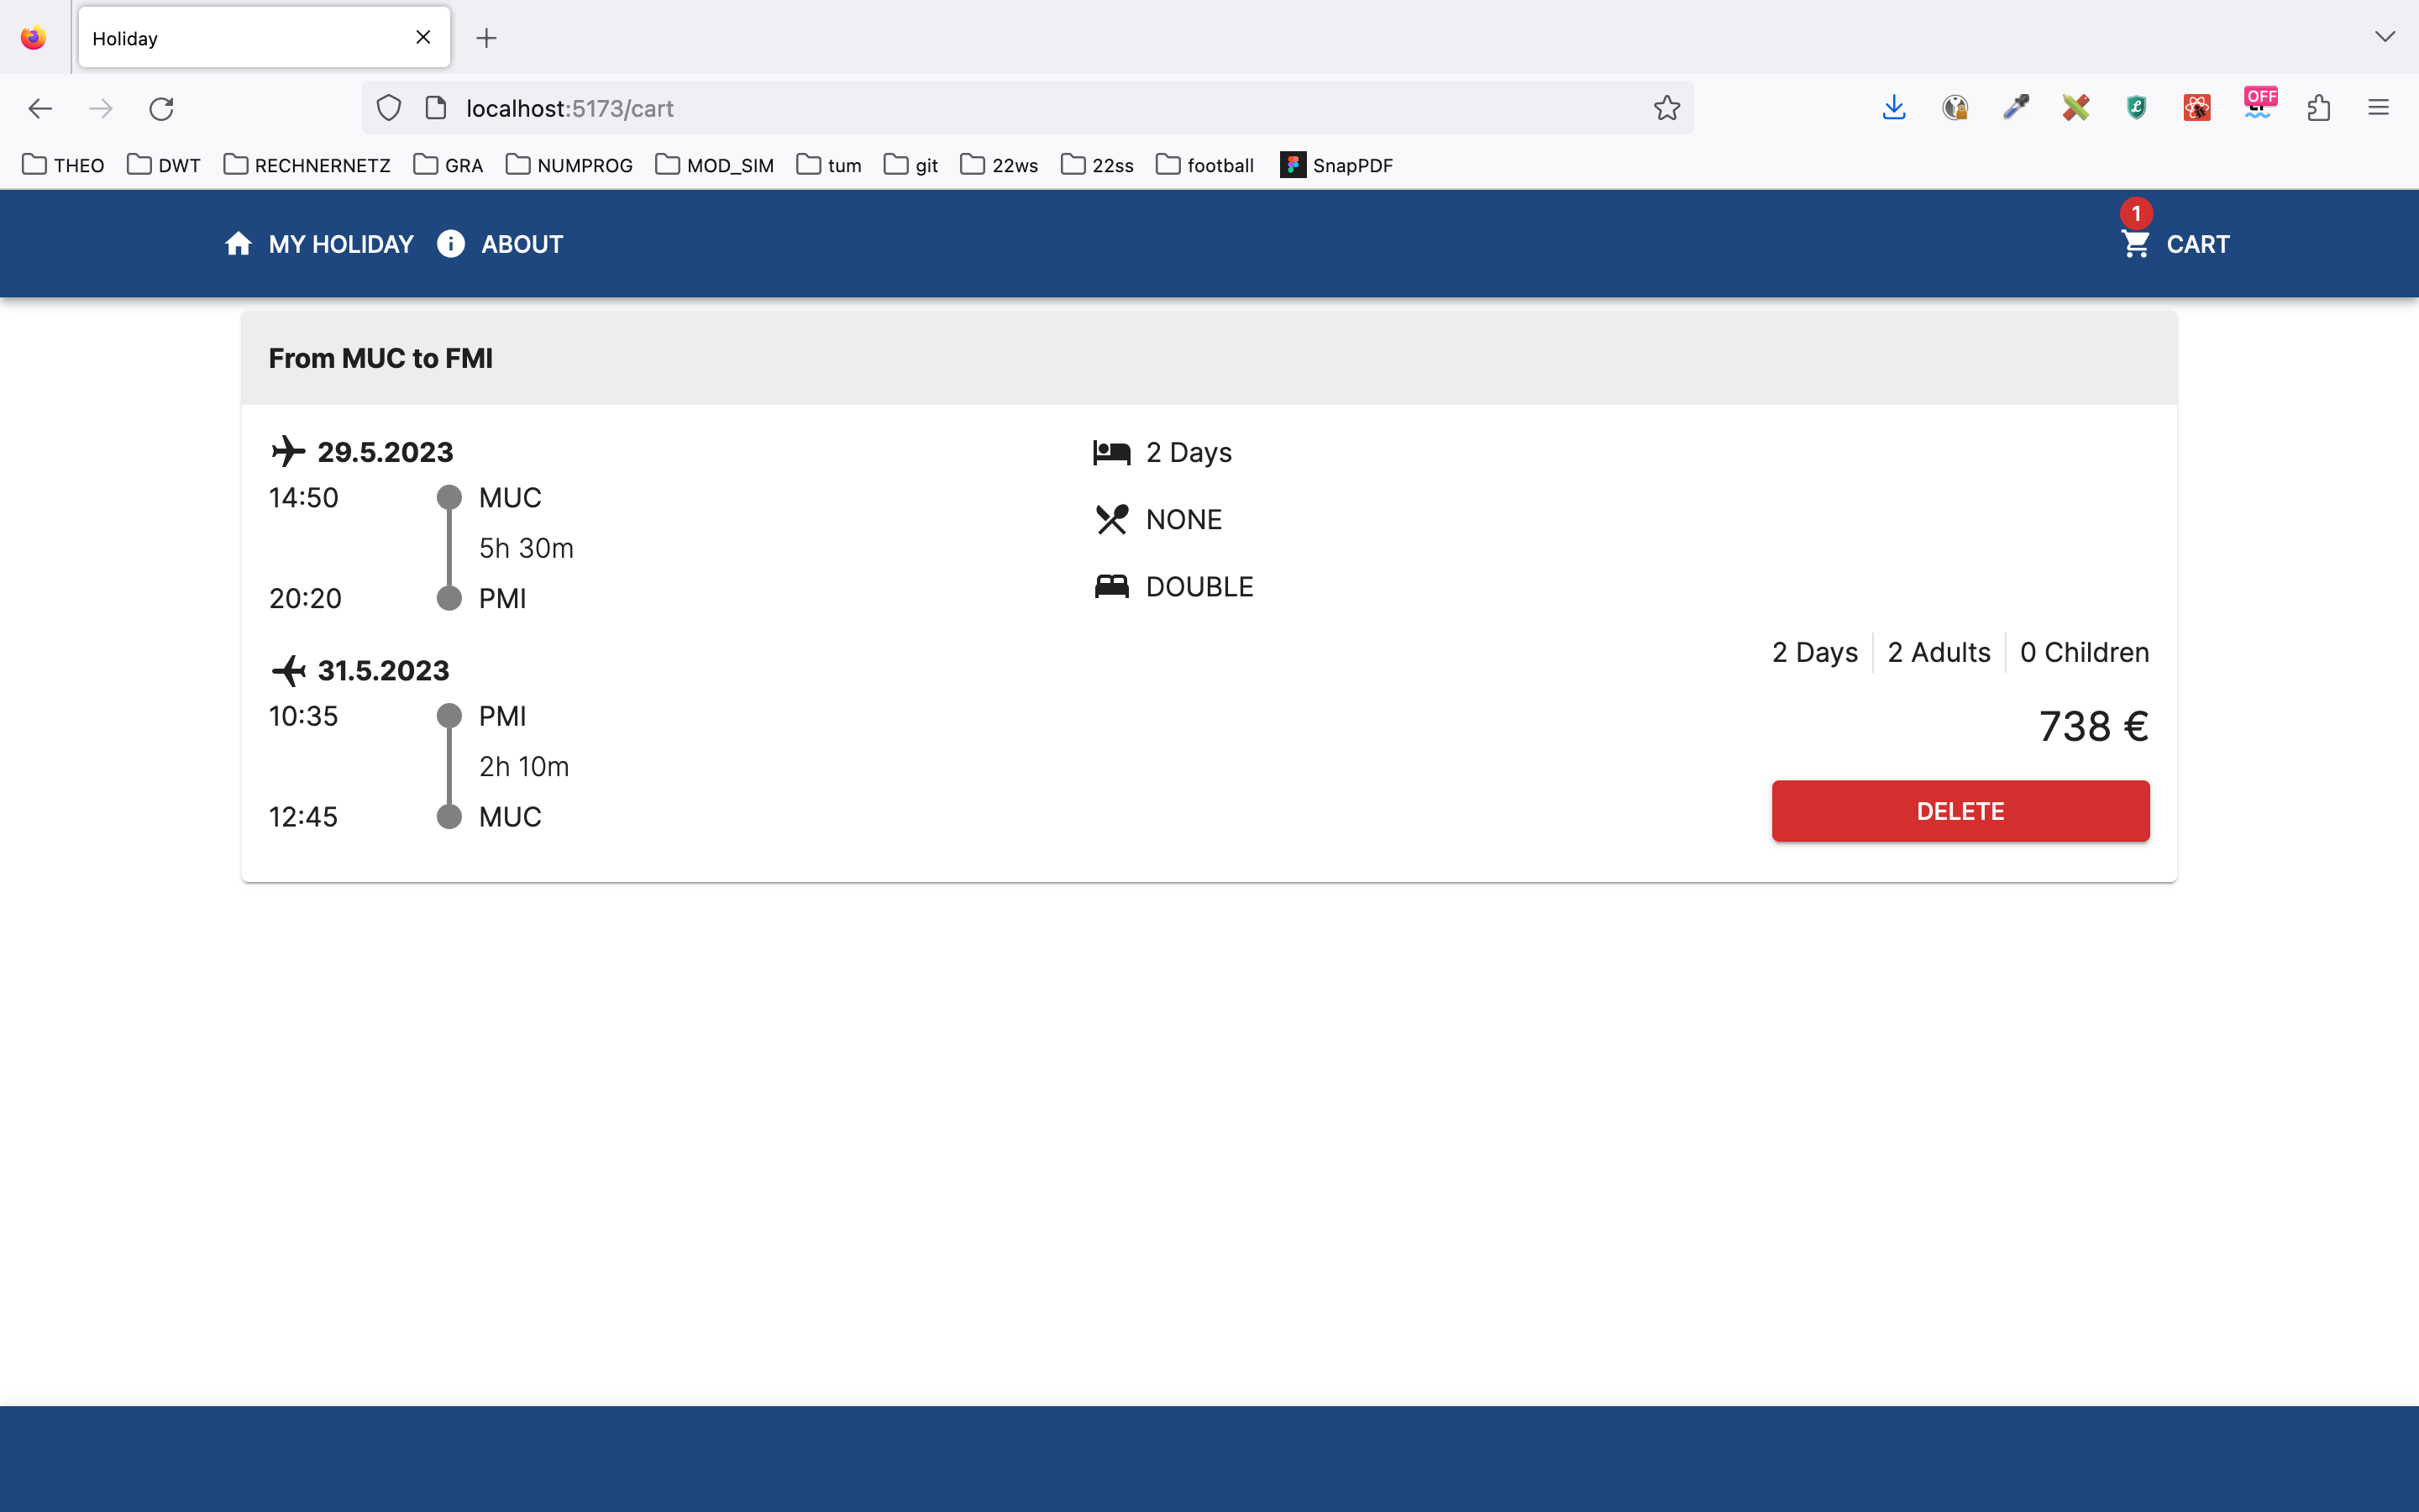Open the ABOUT page link
Screen dimensions: 2419x1512
click(x=522, y=244)
